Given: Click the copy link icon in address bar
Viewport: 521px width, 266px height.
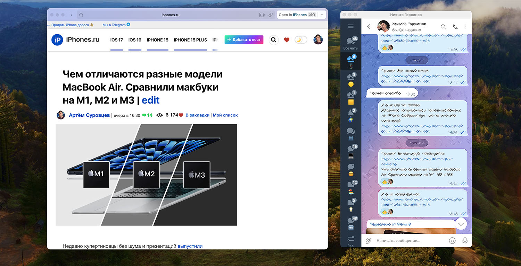Looking at the screenshot, I should [x=270, y=15].
